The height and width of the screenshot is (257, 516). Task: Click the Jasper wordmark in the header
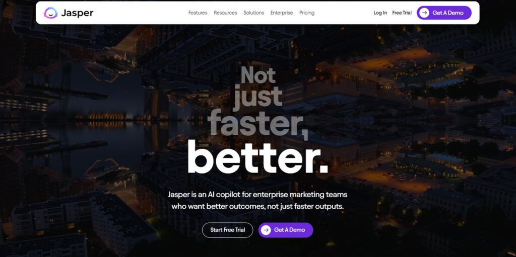click(77, 13)
